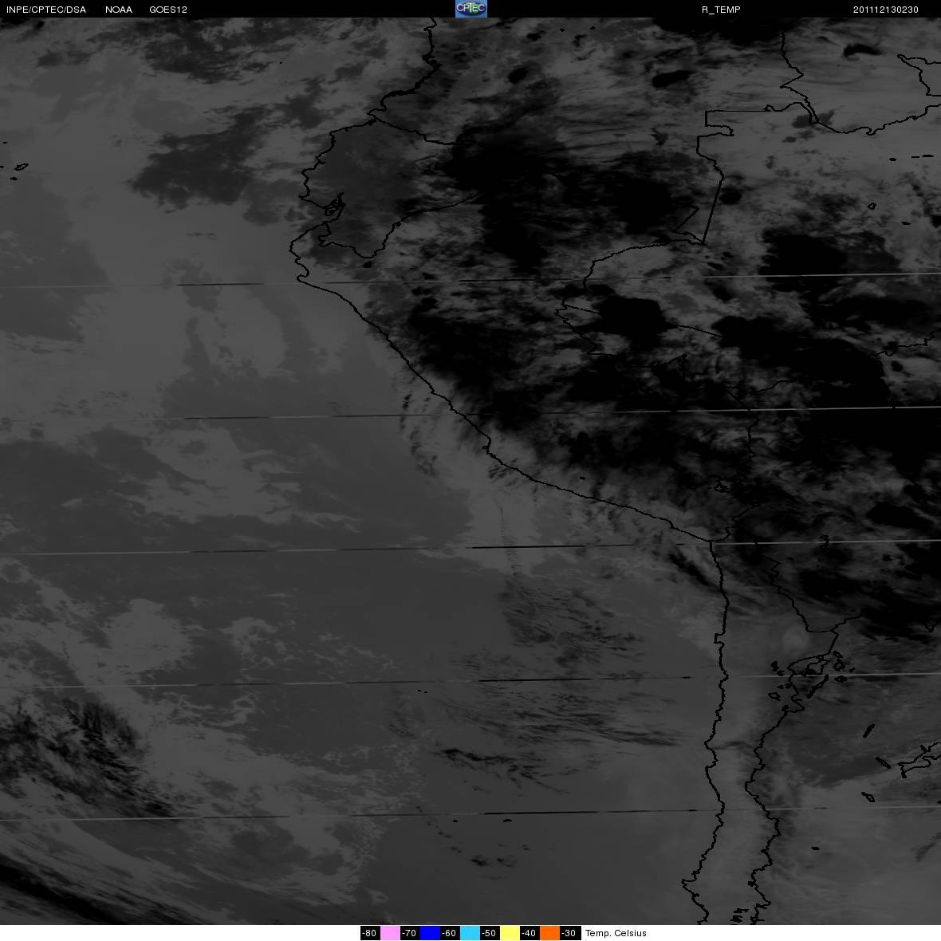Click the -70 legend value
941x941 pixels.
tap(409, 933)
